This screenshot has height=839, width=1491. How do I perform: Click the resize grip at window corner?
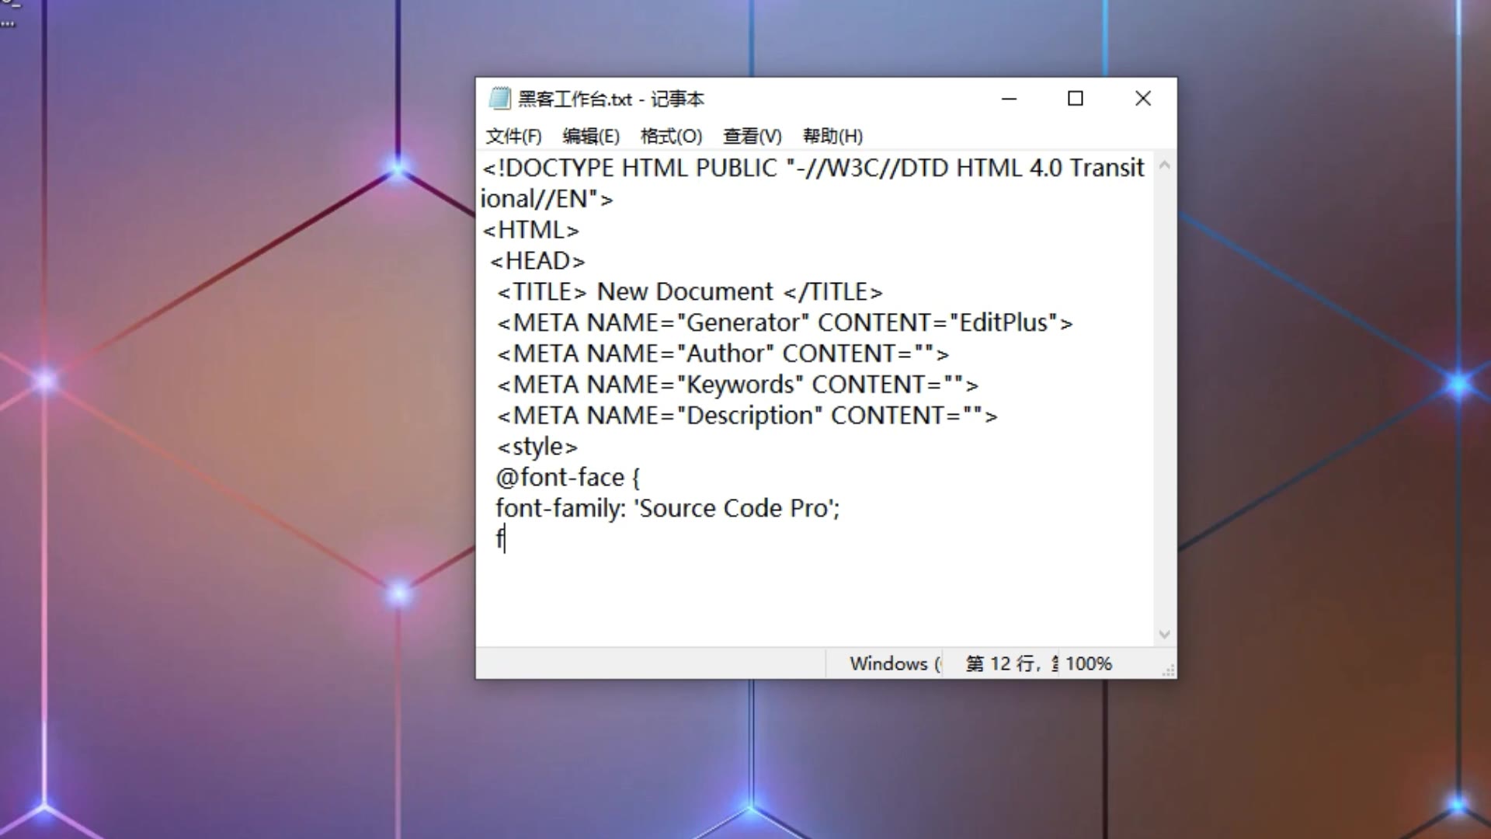[1169, 671]
